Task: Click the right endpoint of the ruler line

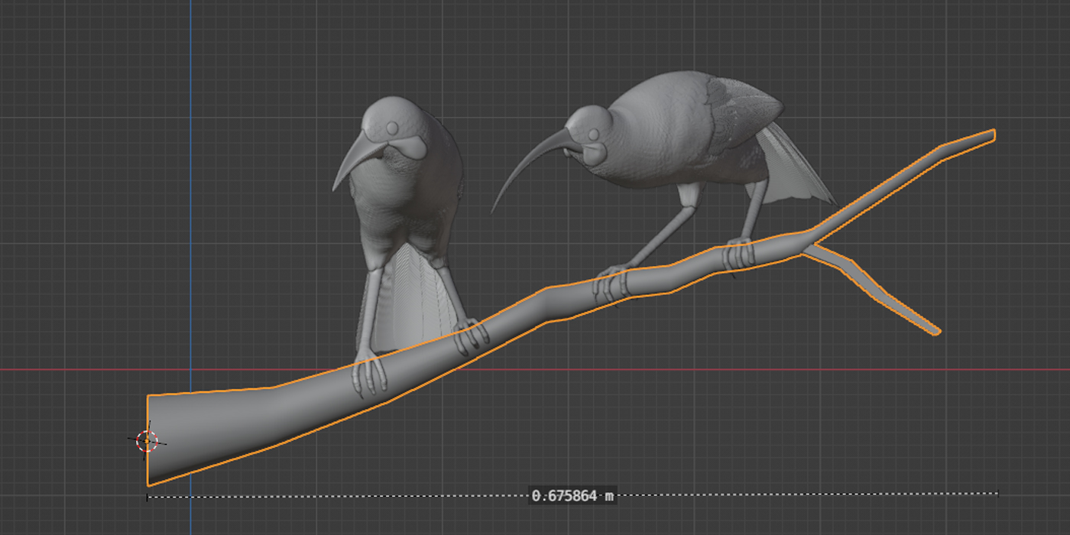Action: point(997,494)
